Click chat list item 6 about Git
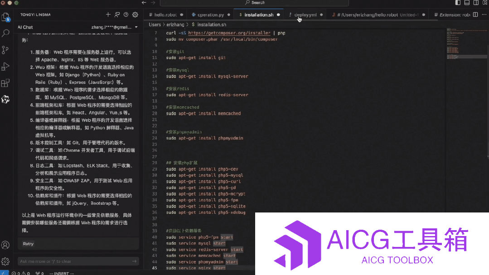 click(78, 143)
